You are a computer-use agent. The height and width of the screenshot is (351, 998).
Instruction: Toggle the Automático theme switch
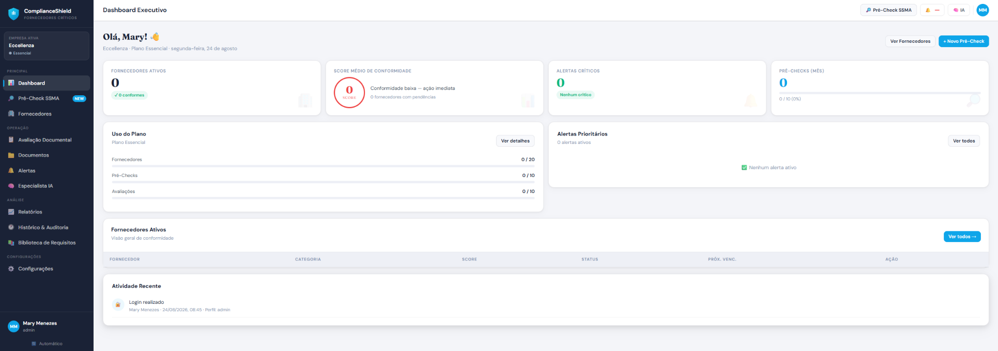(47, 344)
